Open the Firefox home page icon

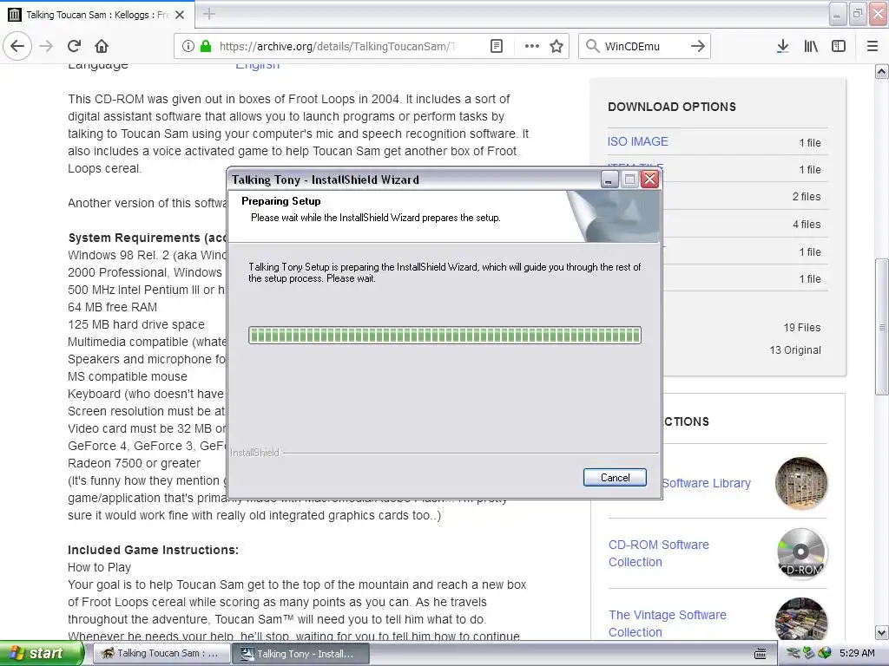[102, 46]
